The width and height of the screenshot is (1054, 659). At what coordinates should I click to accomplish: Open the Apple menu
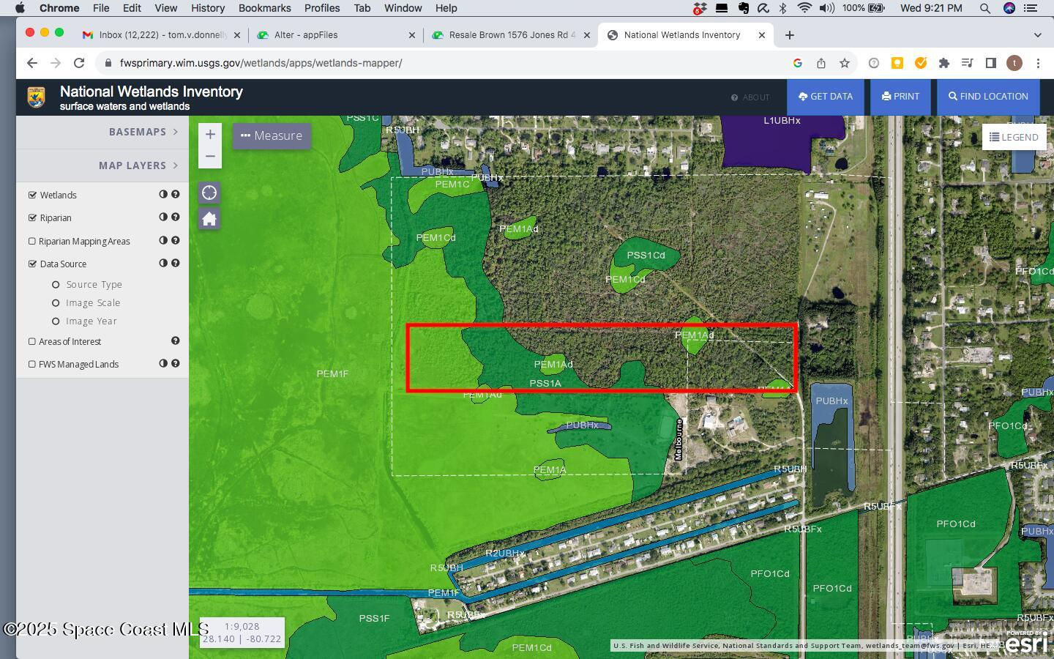20,8
